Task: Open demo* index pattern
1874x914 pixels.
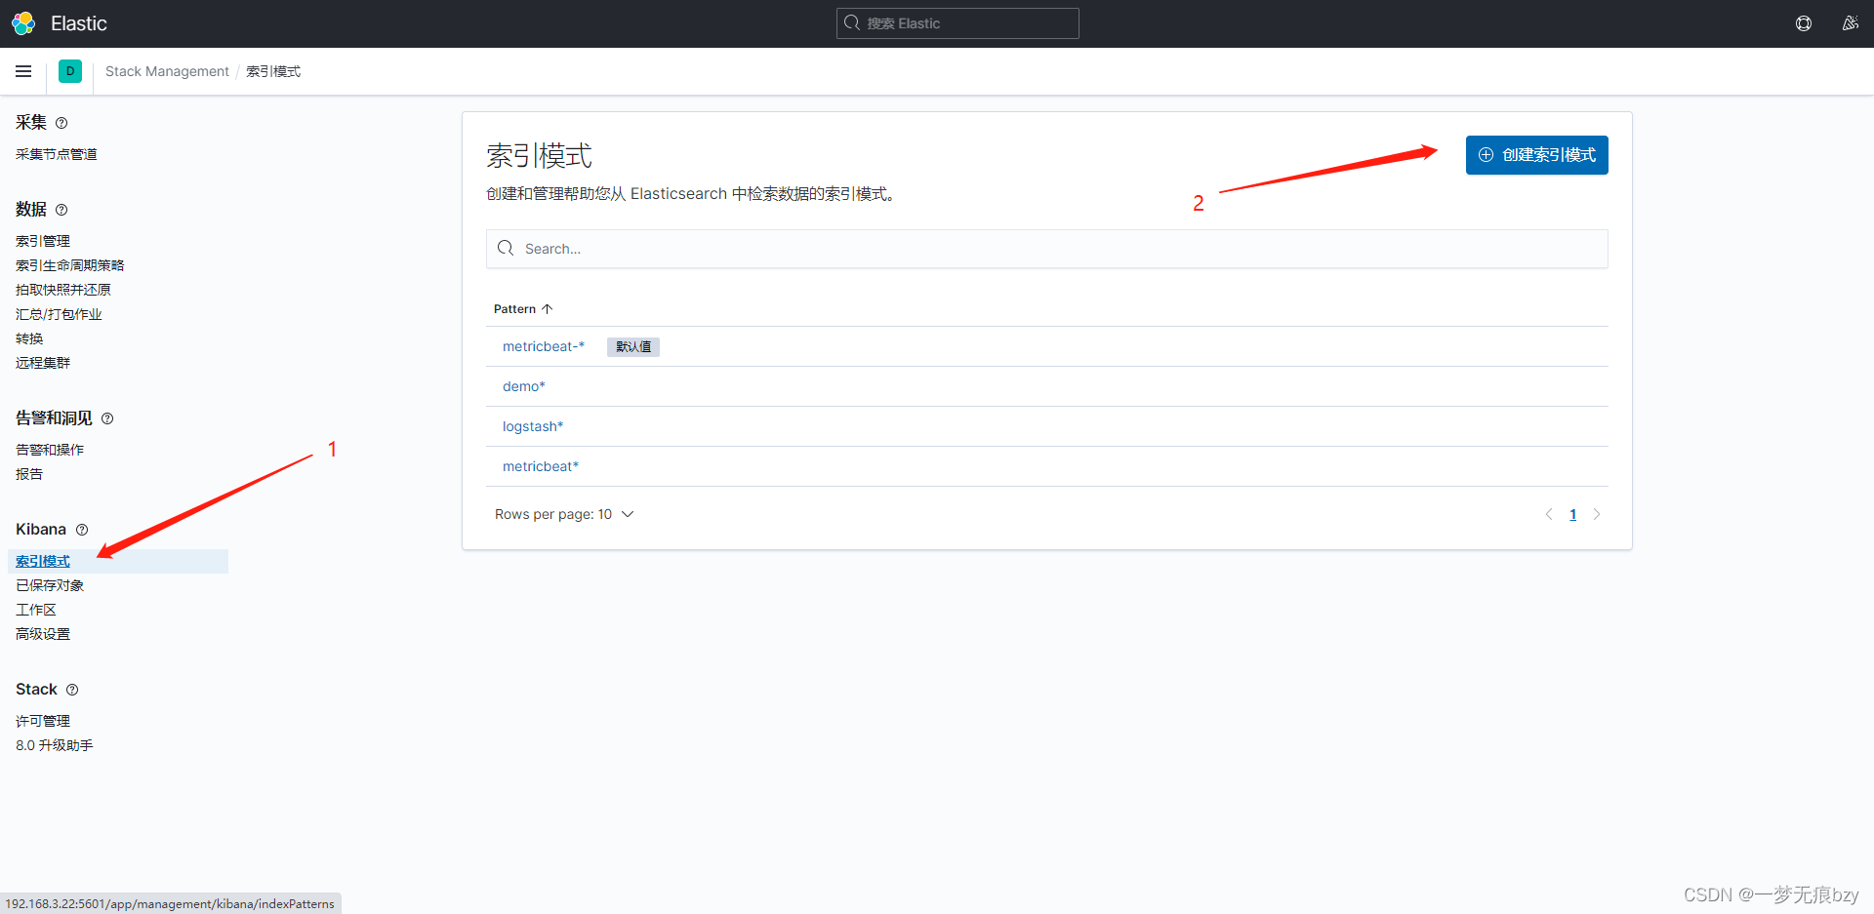Action: tap(524, 386)
